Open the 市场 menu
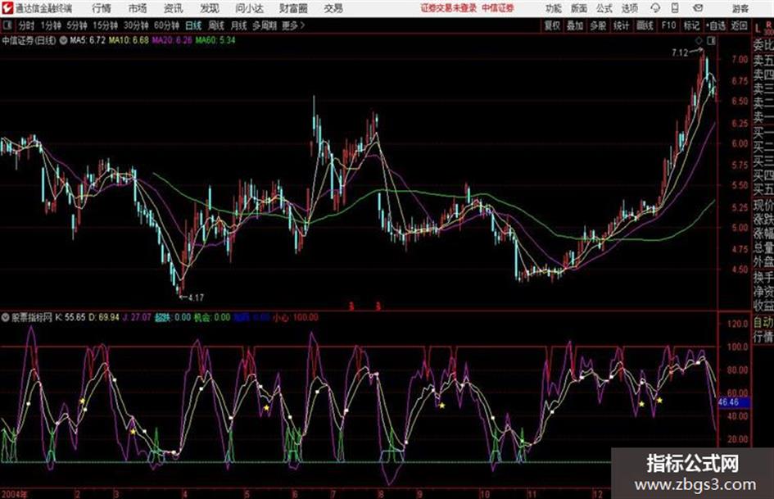Image resolution: width=774 pixels, height=499 pixels. pos(138,8)
